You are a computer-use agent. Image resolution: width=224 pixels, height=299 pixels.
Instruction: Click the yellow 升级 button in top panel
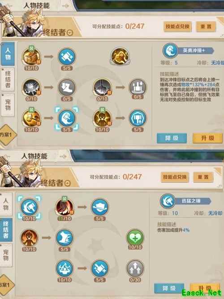(207, 138)
